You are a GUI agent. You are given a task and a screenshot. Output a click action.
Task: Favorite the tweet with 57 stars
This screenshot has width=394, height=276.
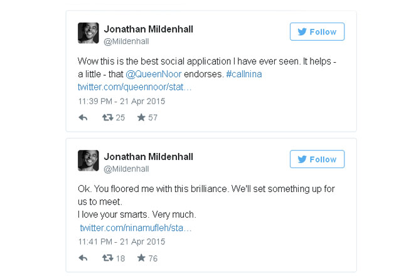click(141, 117)
